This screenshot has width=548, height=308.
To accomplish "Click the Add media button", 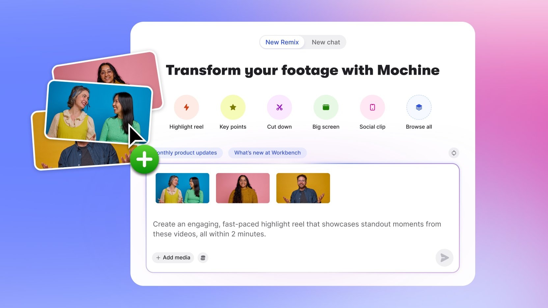I will point(173,258).
